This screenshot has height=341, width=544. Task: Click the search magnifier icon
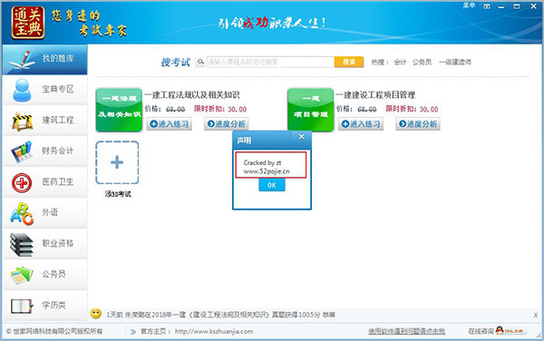click(x=200, y=62)
